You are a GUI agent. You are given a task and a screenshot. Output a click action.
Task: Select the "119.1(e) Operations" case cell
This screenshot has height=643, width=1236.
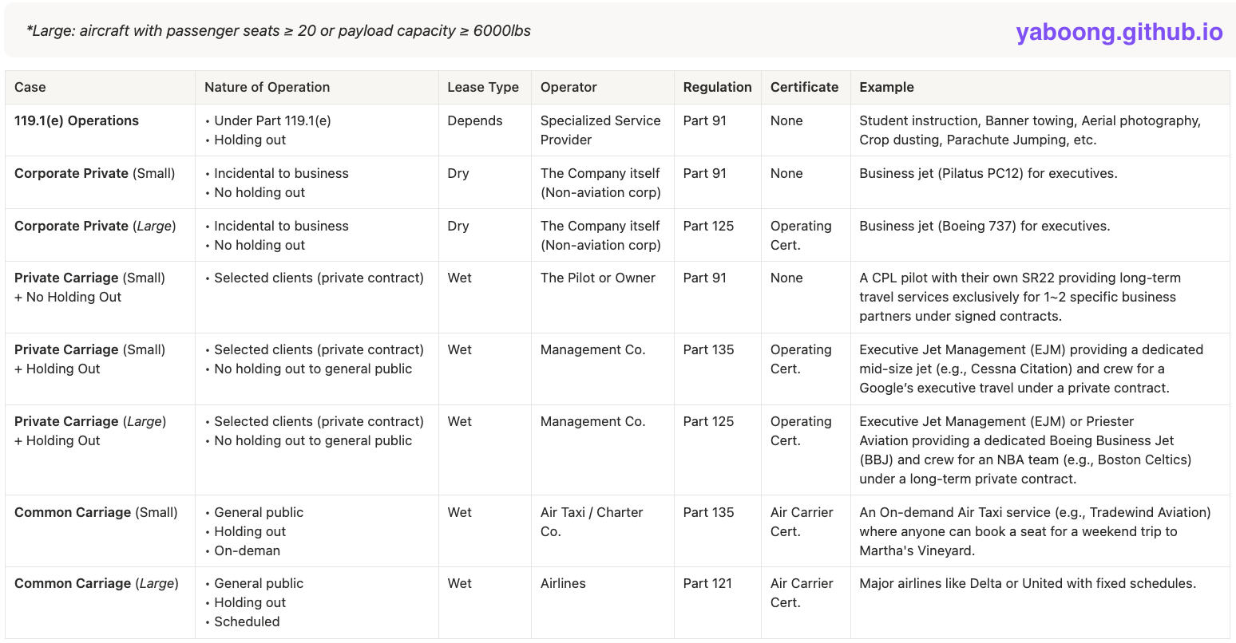tap(77, 120)
